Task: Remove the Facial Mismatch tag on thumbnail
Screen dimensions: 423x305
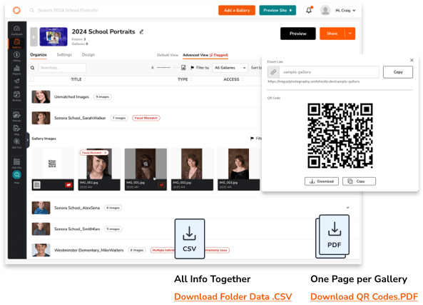Action: coord(106,153)
